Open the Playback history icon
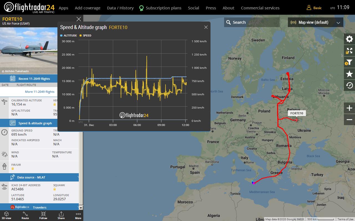This screenshot has width=355, height=221. [349, 85]
